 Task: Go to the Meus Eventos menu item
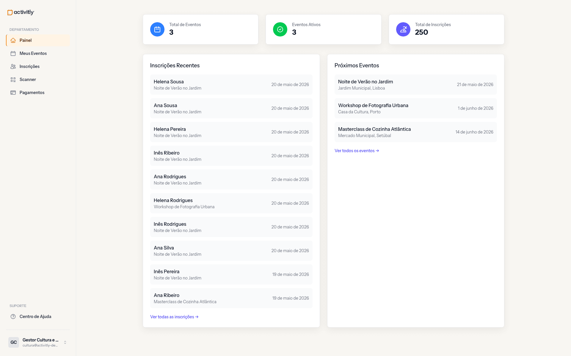pyautogui.click(x=38, y=53)
